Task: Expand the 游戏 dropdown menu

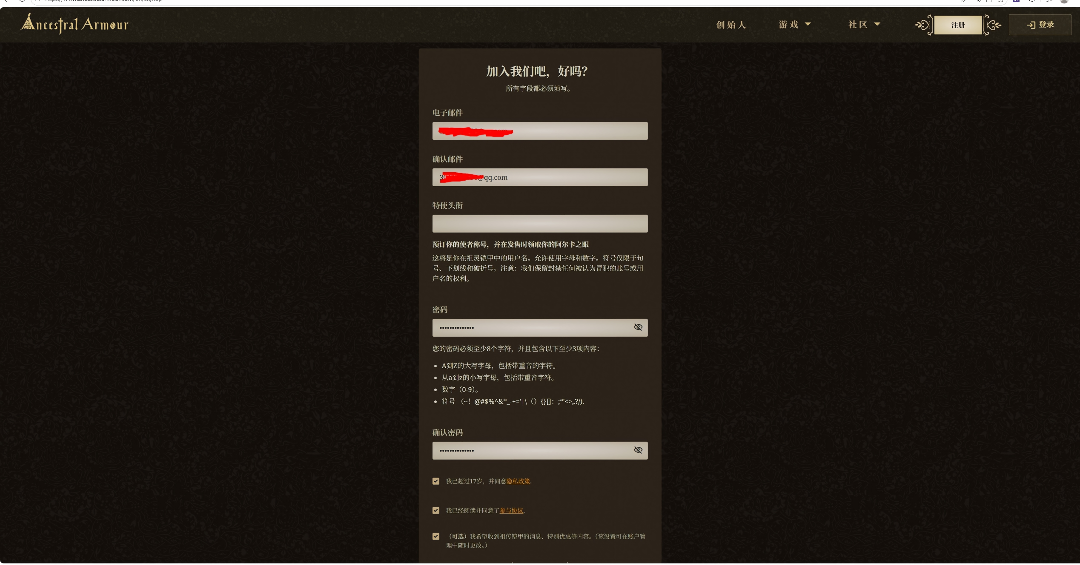Action: tap(794, 25)
